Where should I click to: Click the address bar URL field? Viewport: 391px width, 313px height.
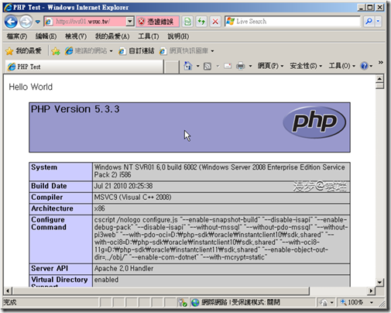coord(85,22)
